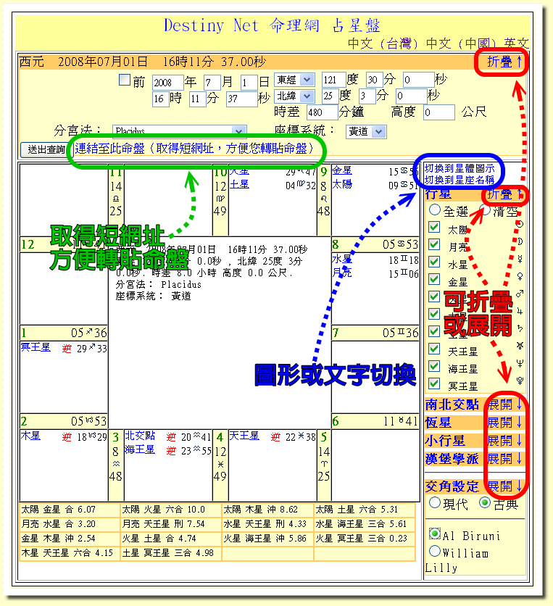Click Aquarius sign glyph in house 3

115,464
